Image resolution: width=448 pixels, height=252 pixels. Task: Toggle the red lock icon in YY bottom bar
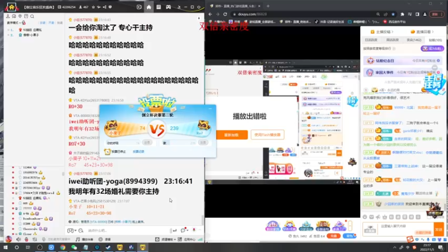tap(26, 240)
